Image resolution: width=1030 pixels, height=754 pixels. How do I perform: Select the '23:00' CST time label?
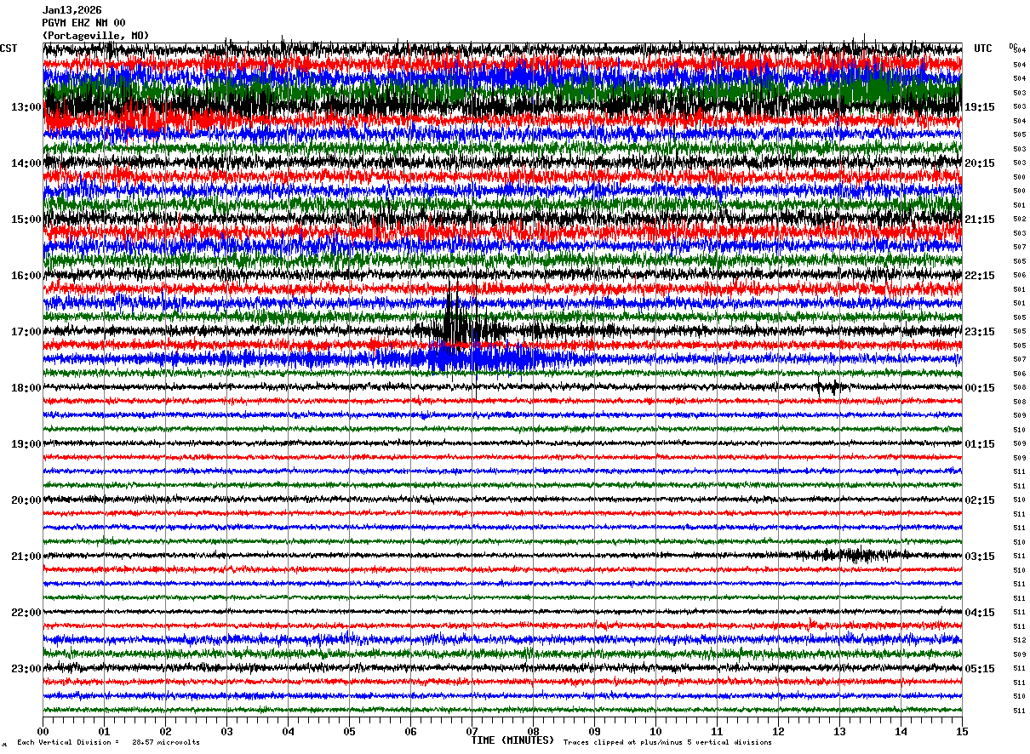coord(26,669)
